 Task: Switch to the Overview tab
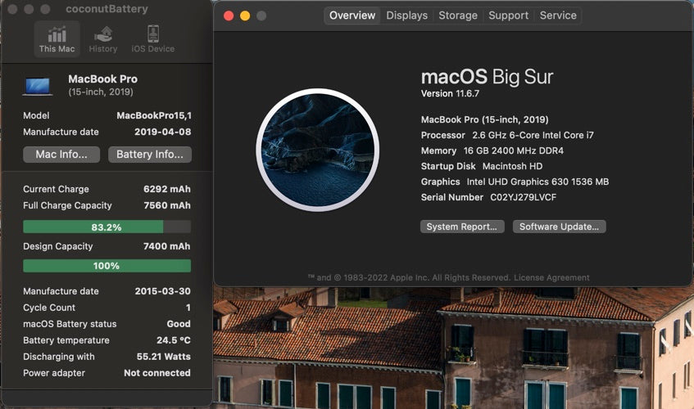[x=352, y=16]
